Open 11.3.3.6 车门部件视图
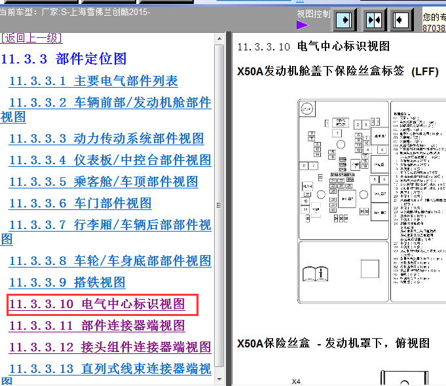 click(80, 203)
